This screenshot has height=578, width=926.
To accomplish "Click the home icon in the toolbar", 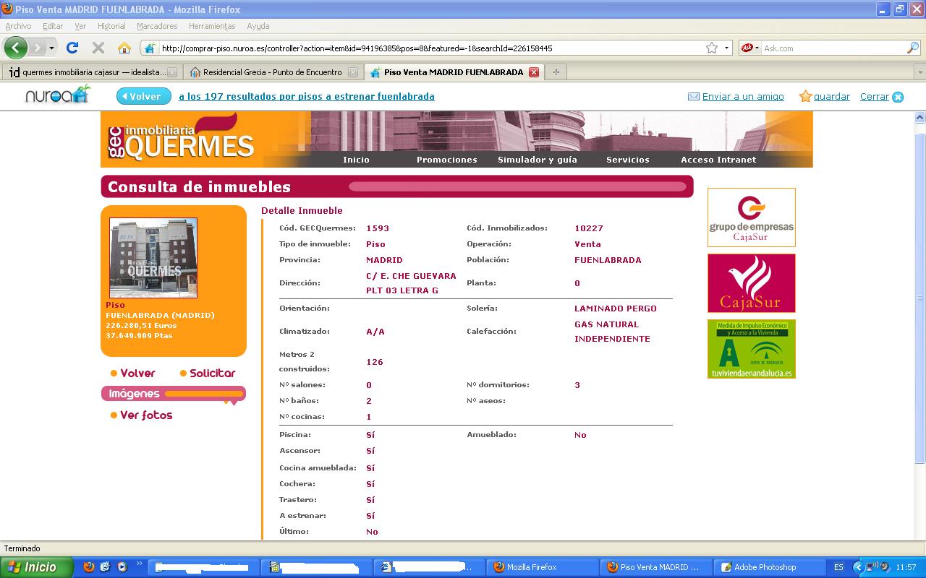I will pyautogui.click(x=124, y=48).
